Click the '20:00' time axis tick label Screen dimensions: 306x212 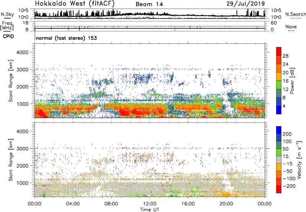tap(226, 204)
